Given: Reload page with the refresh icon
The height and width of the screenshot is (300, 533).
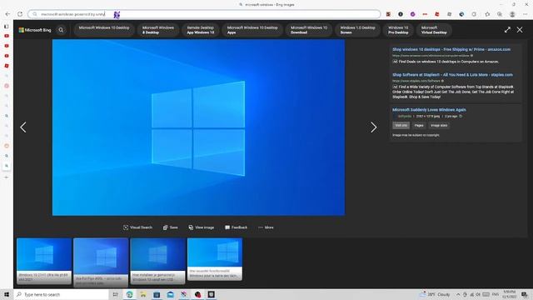Looking at the screenshot, I should (20, 14).
